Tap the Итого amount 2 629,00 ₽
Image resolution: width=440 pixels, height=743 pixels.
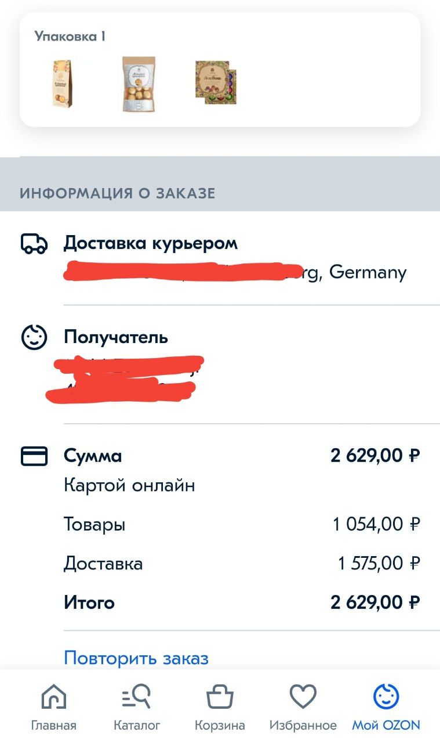pos(376,603)
